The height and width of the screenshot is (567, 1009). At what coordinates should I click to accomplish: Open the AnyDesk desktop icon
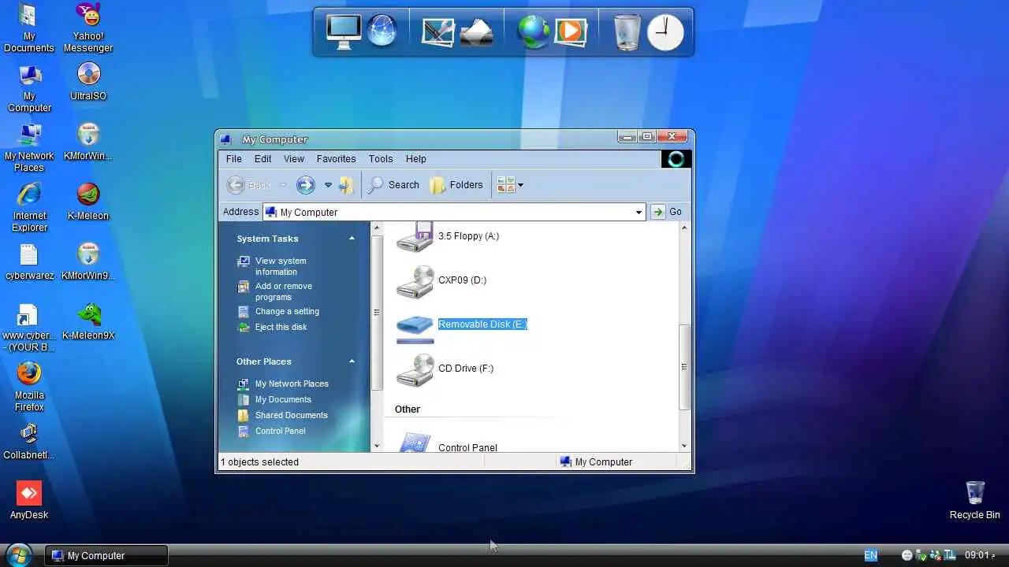click(29, 501)
